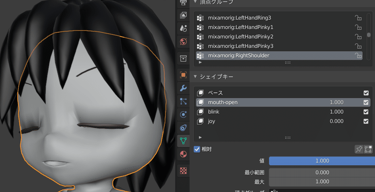Screen dimensions: 375x192
Task: Uncheck the mouth-open shape key checkbox
Action: [x=366, y=102]
